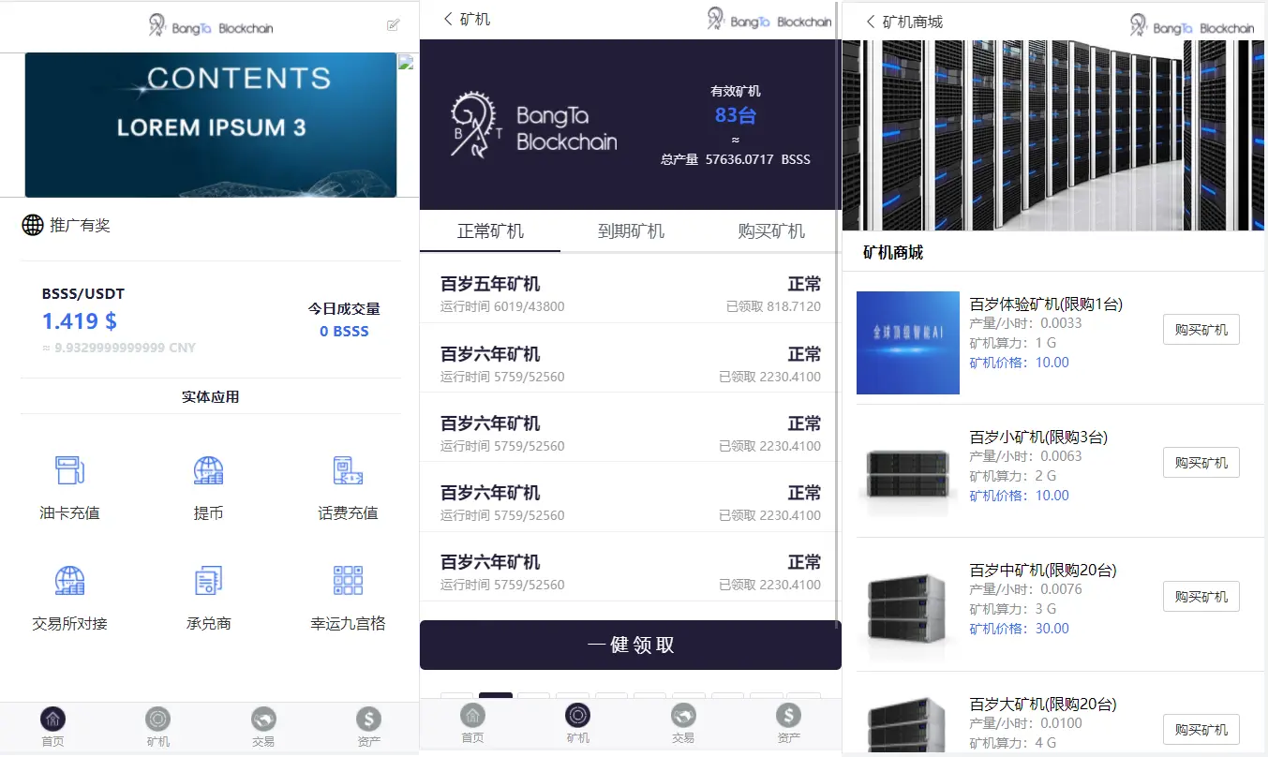This screenshot has height=757, width=1268.
Task: Switch to 到期矿机 tab
Action: [x=631, y=231]
